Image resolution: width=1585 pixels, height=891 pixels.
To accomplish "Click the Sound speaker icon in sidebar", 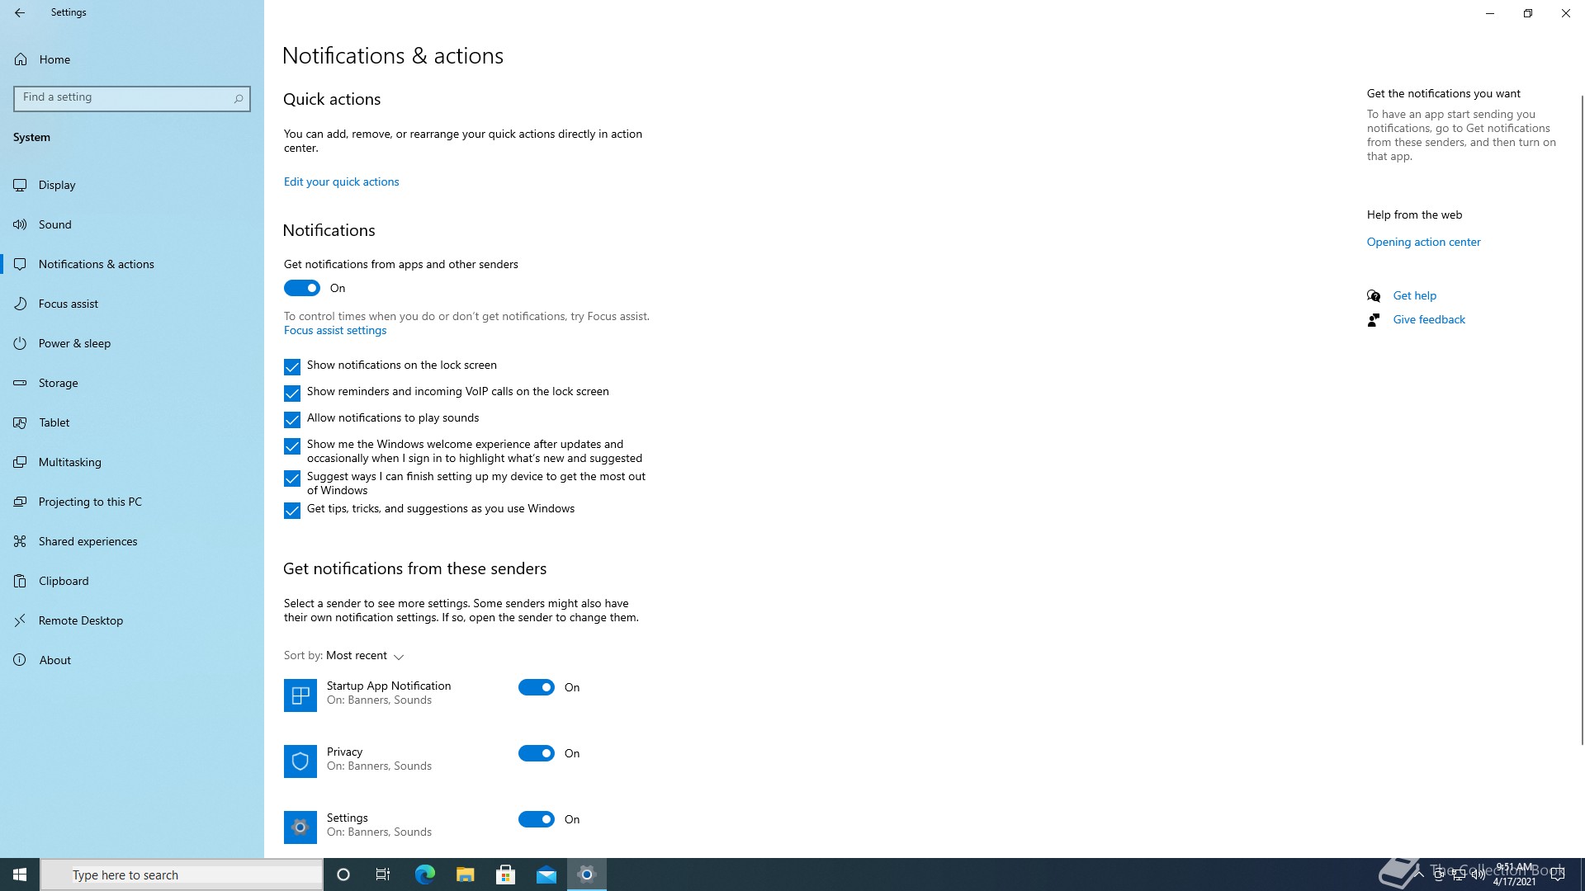I will click(21, 224).
